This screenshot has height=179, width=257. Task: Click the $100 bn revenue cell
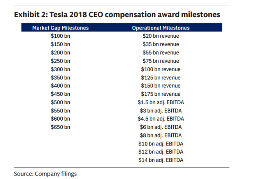161,69
